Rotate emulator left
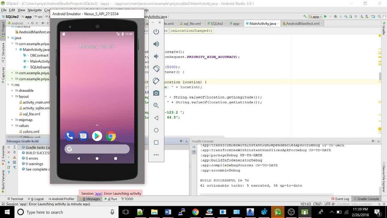The height and width of the screenshot is (218, 387). 156,68
